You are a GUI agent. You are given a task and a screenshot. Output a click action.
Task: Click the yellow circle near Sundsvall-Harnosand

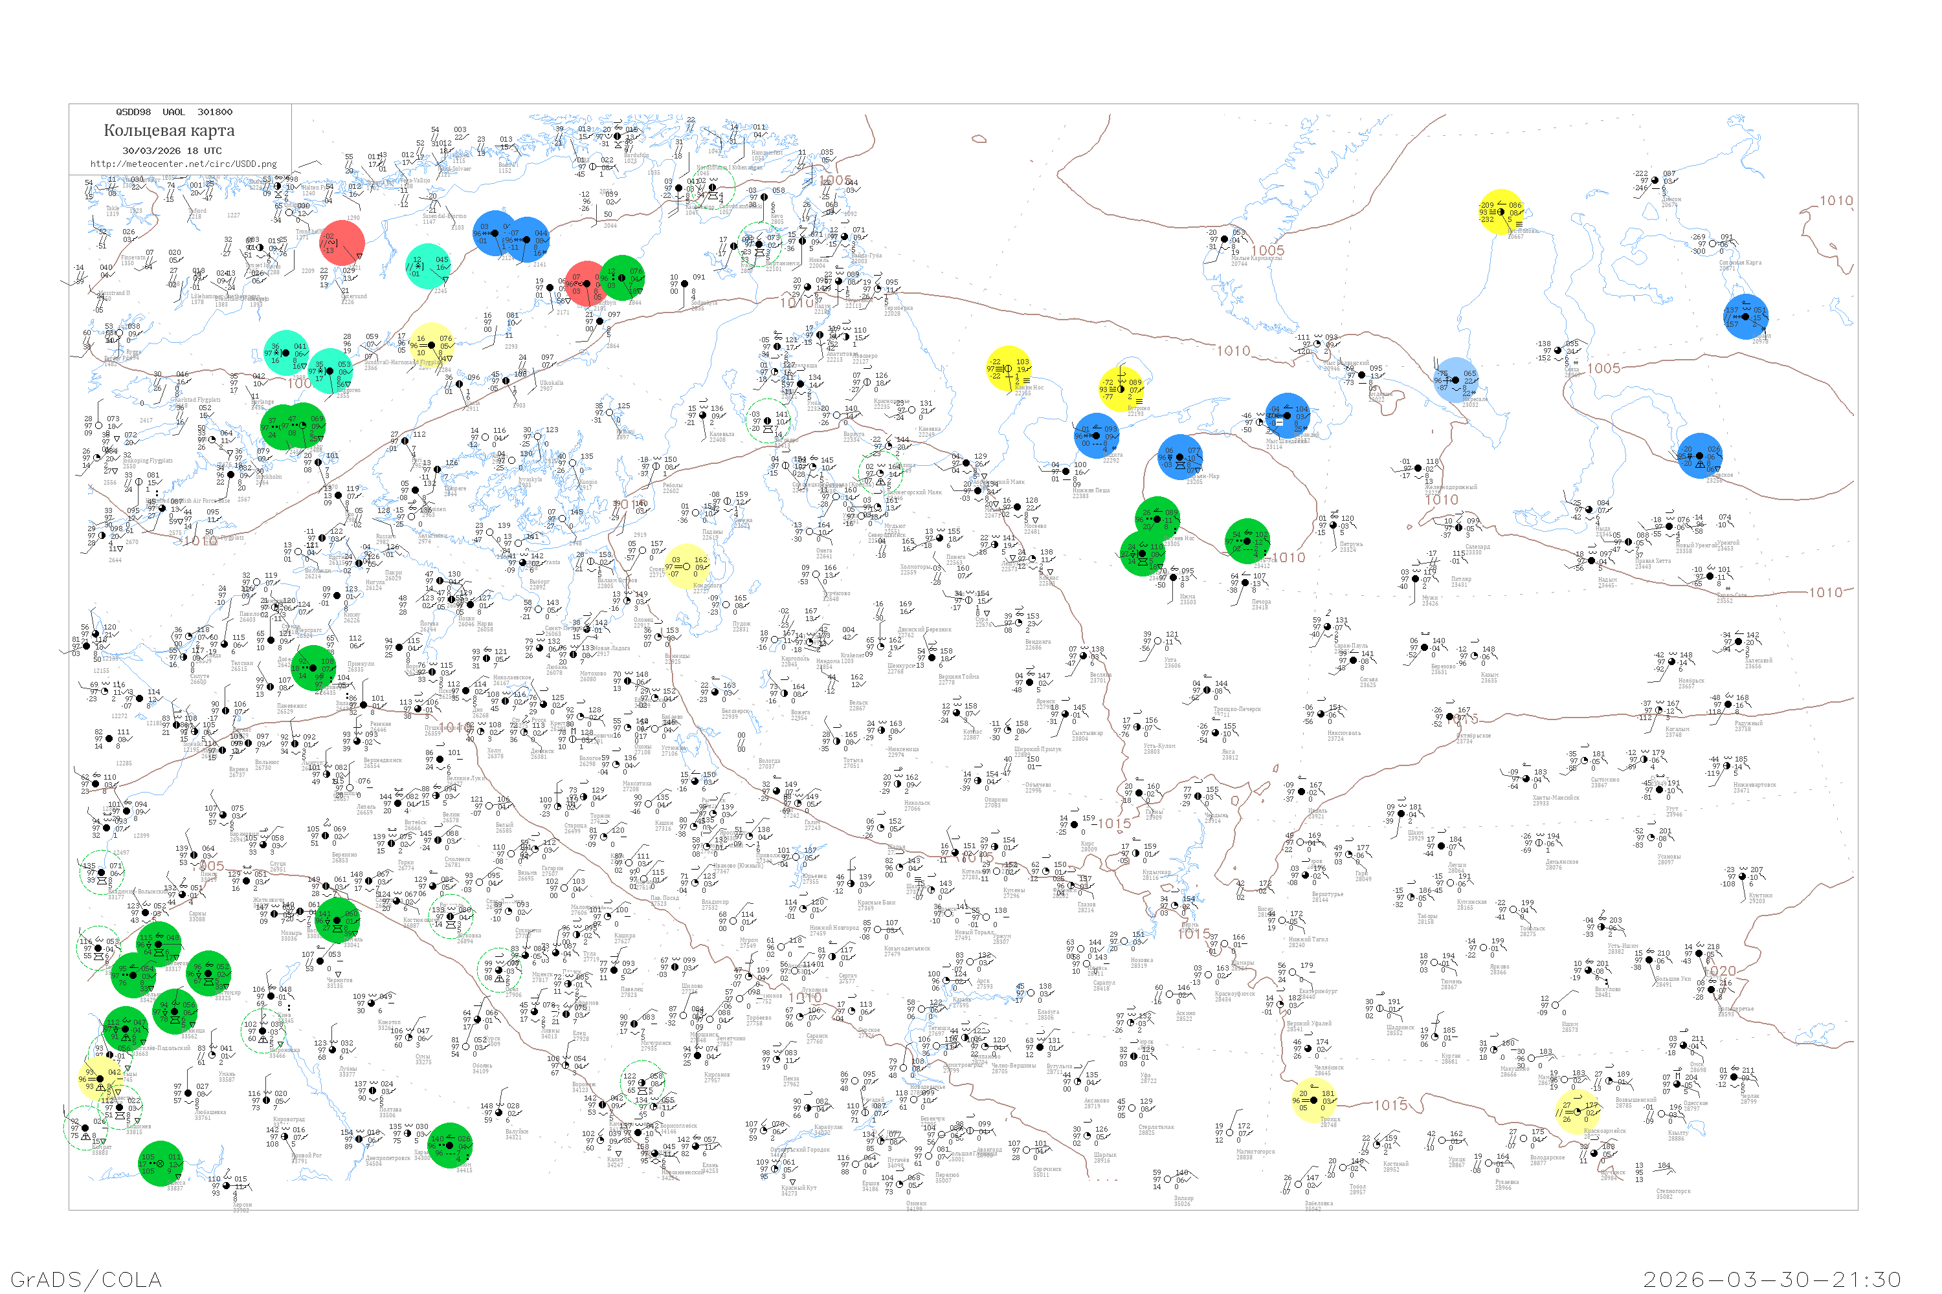(x=431, y=345)
